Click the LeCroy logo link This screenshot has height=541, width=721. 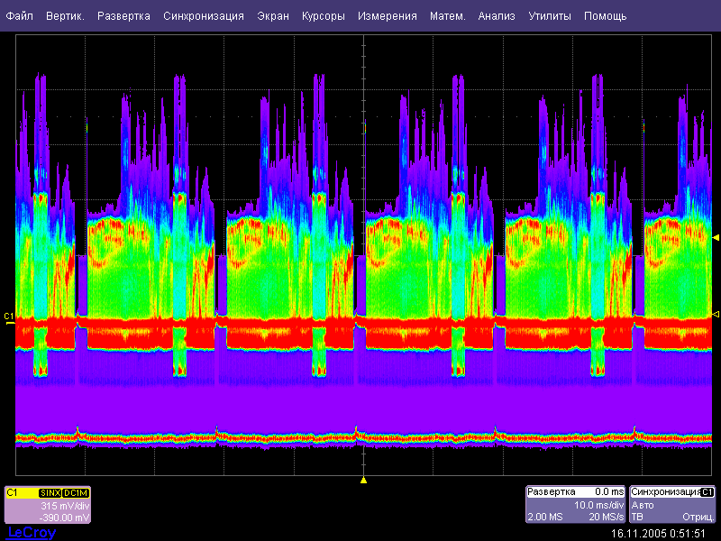[32, 533]
